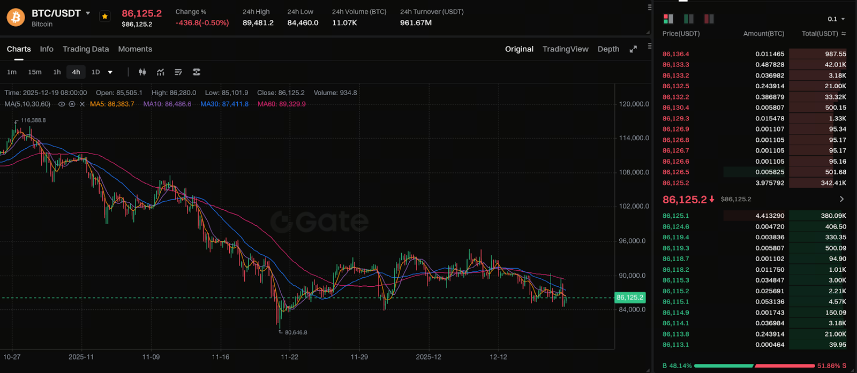
Task: Open the candlestick chart style picker
Action: [x=142, y=72]
